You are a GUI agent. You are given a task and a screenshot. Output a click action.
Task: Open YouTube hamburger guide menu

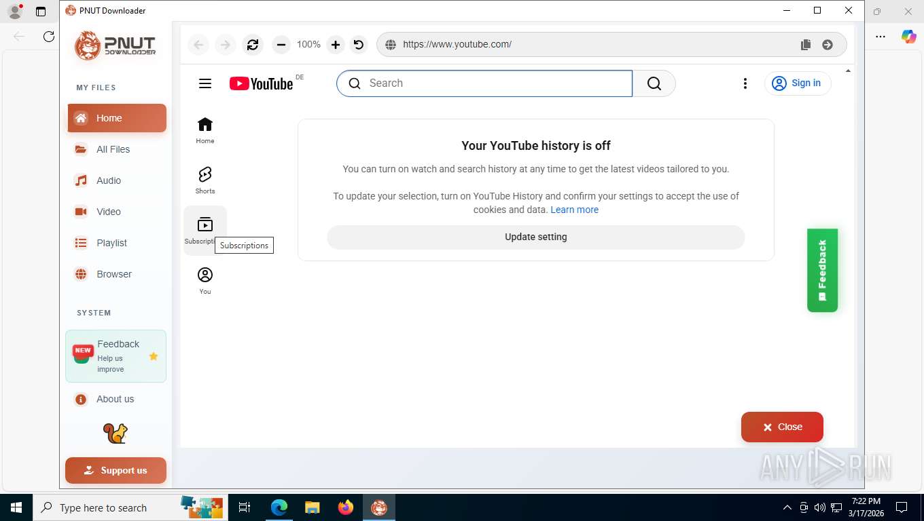205,83
